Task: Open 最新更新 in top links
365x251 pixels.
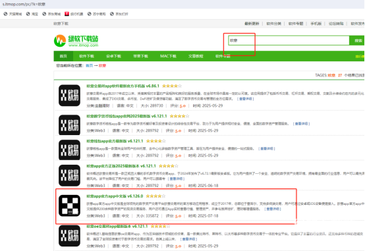Action: pyautogui.click(x=252, y=24)
